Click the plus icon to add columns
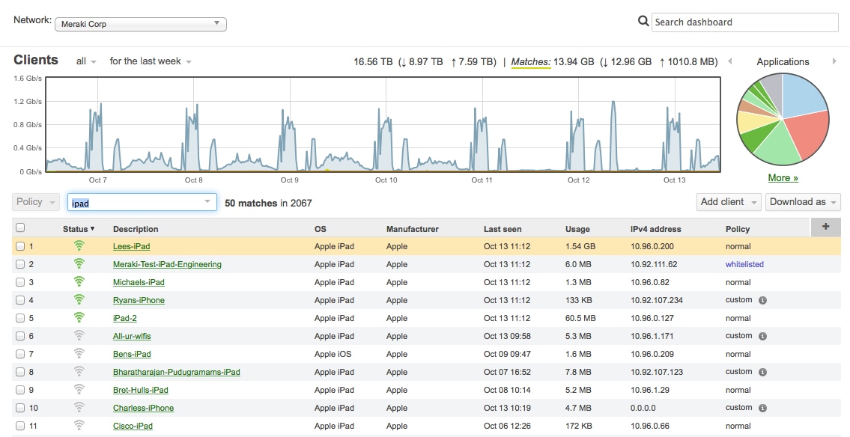Image resolution: width=850 pixels, height=437 pixels. click(x=825, y=227)
